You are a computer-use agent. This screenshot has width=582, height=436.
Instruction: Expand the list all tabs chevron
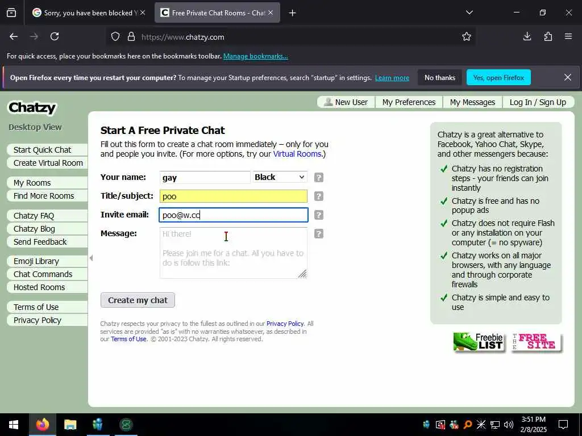point(469,12)
